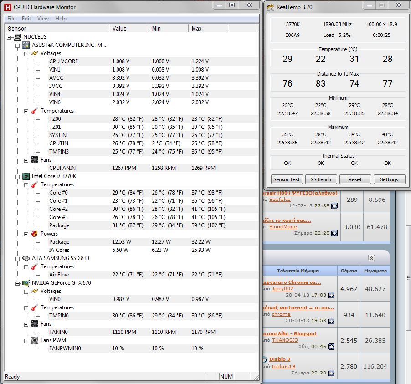
Task: Collapse the ASUSTeK COMPUTER INC. node
Action: 18,46
